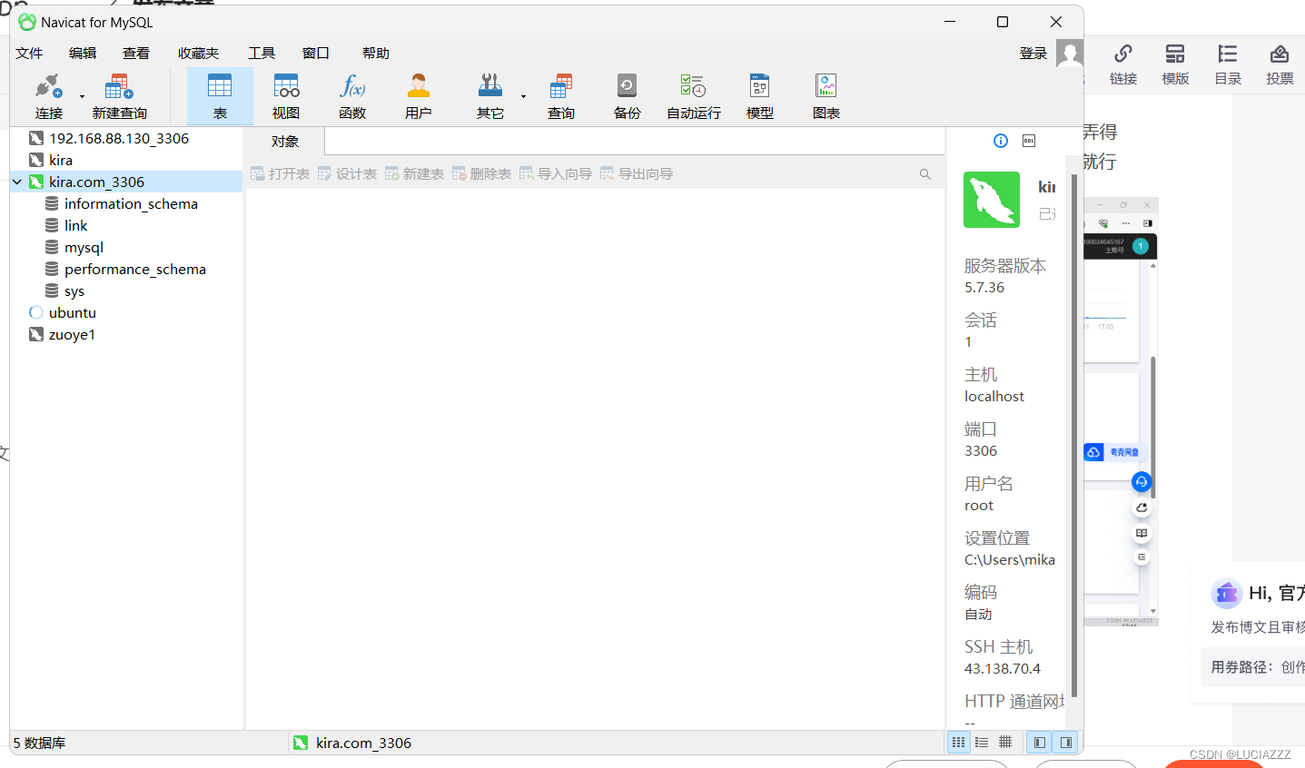This screenshot has height=768, width=1305.
Task: Click the 新建表 button
Action: coord(415,173)
